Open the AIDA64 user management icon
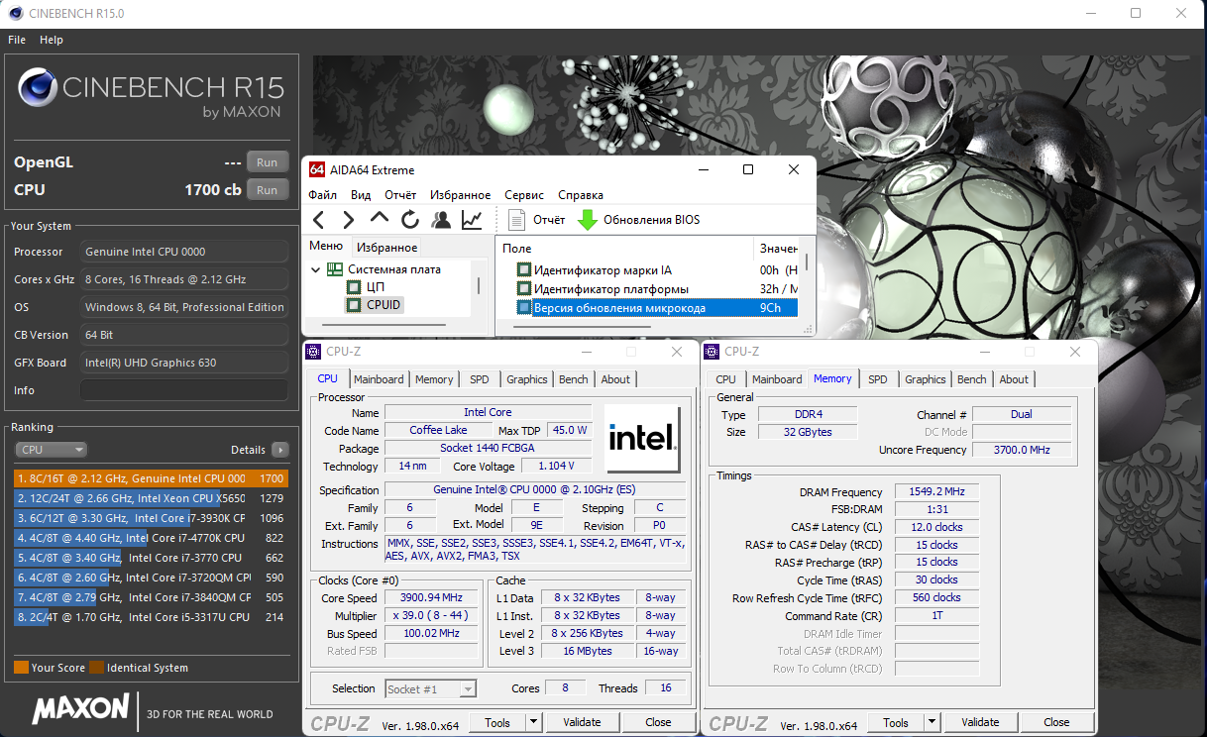Image resolution: width=1207 pixels, height=737 pixels. point(441,220)
